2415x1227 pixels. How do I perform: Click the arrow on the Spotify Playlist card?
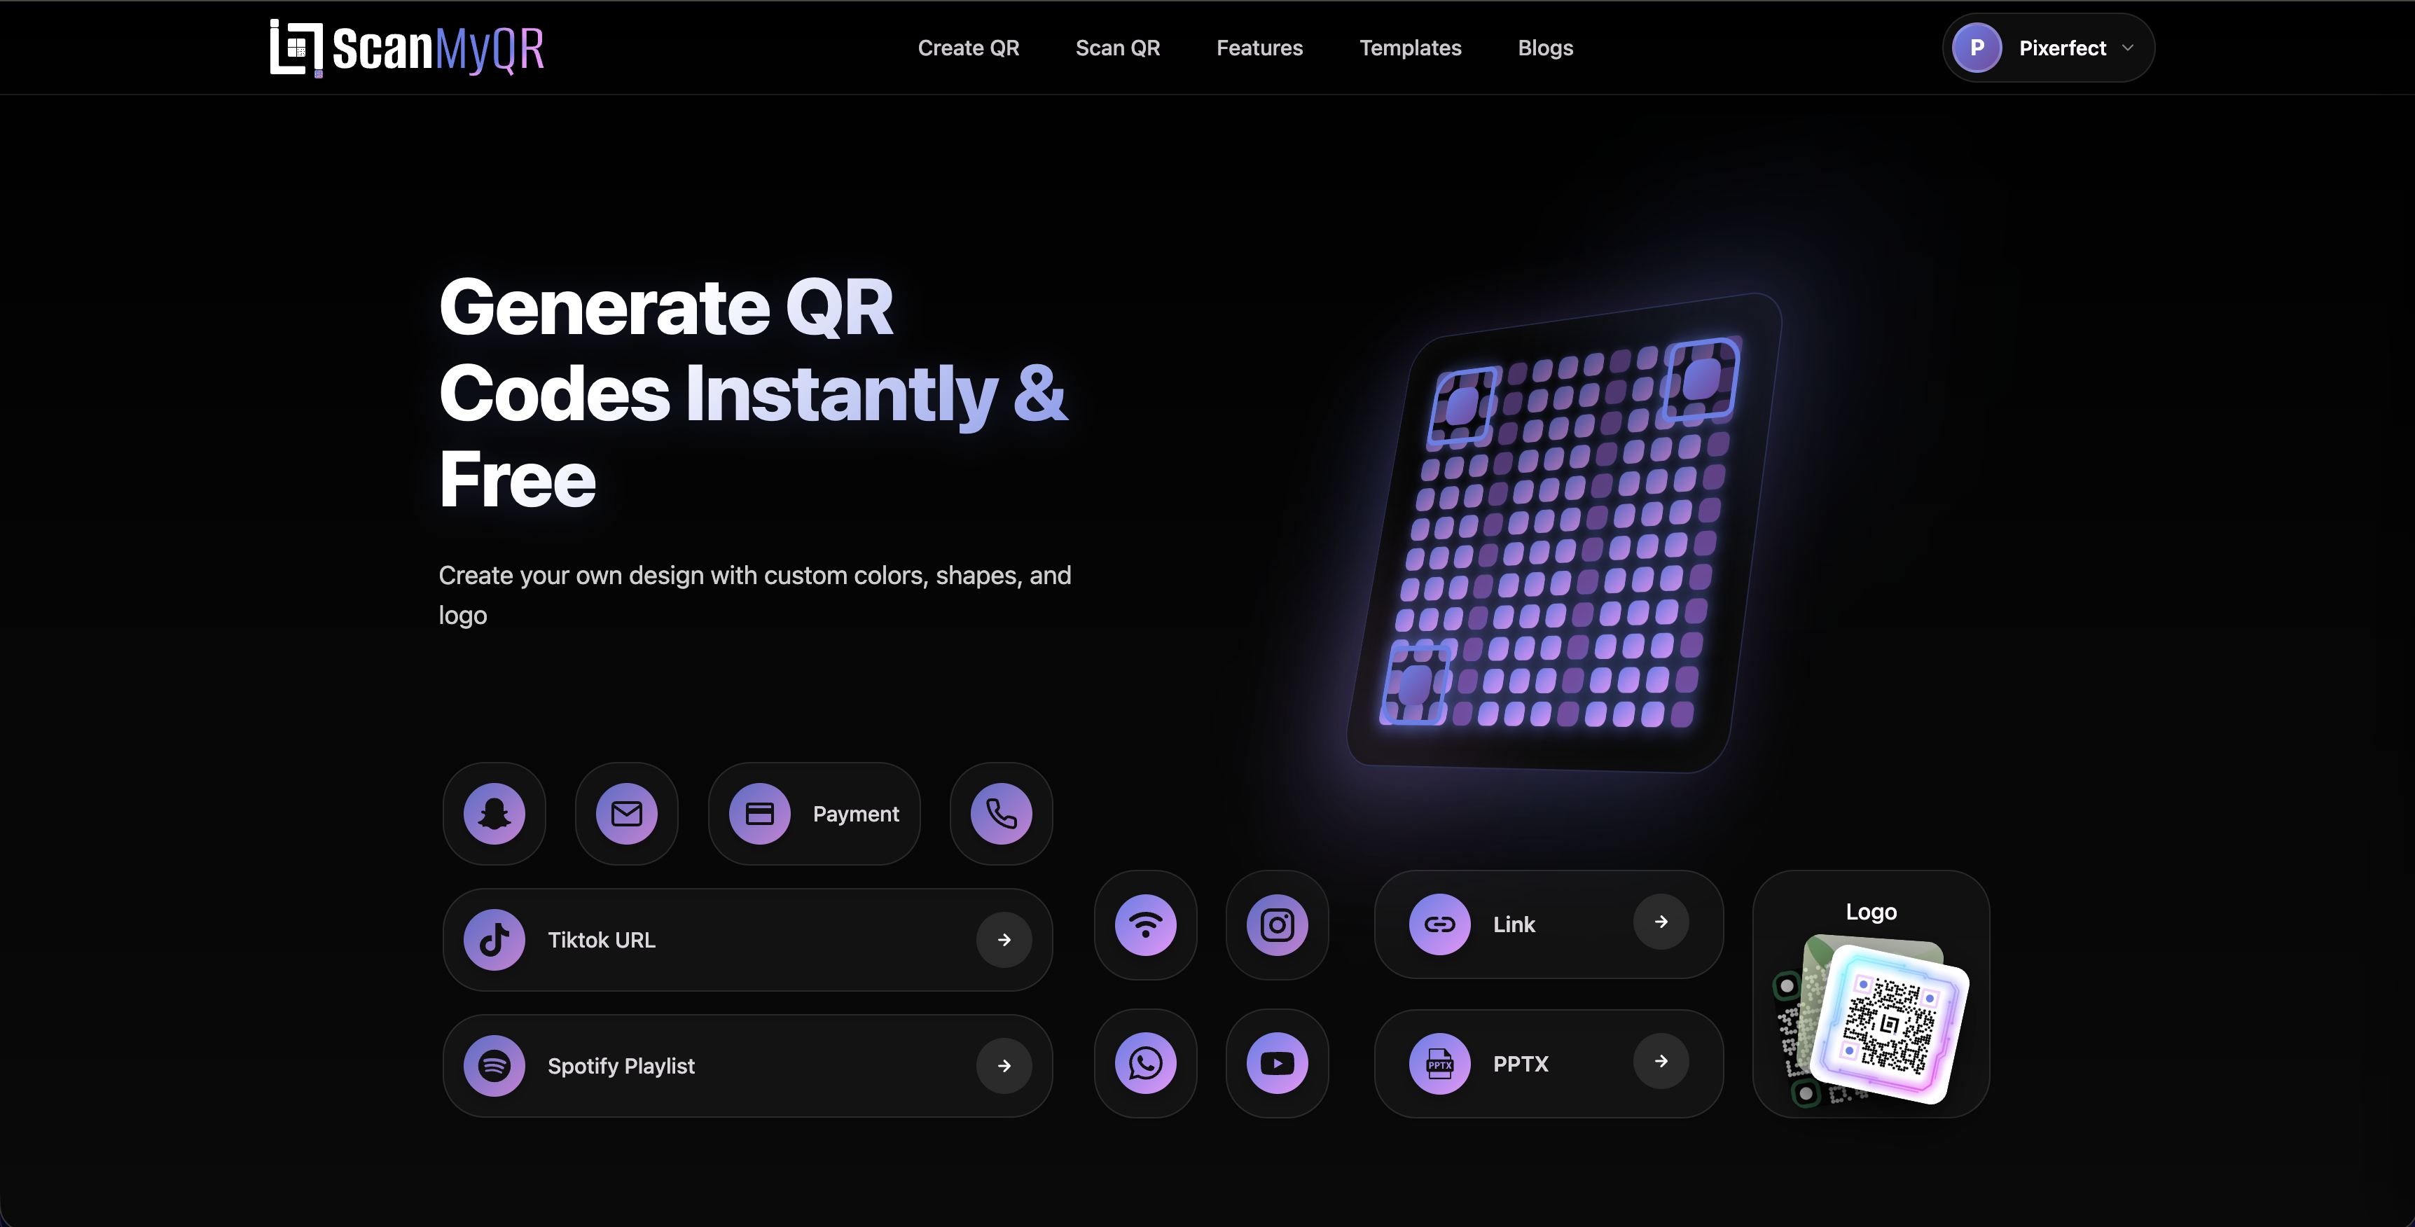1005,1065
